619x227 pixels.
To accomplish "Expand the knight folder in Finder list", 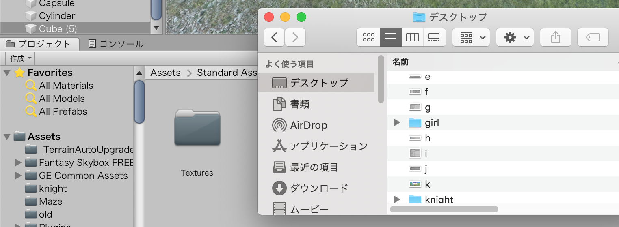I will coord(397,199).
